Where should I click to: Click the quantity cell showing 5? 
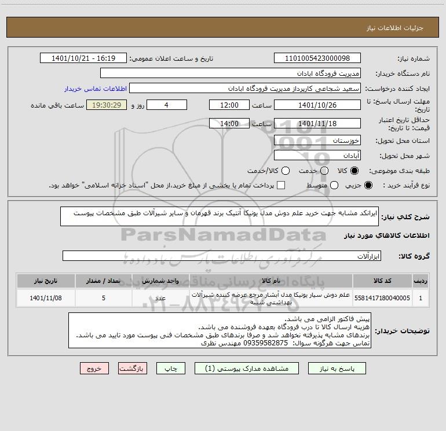pyautogui.click(x=104, y=298)
